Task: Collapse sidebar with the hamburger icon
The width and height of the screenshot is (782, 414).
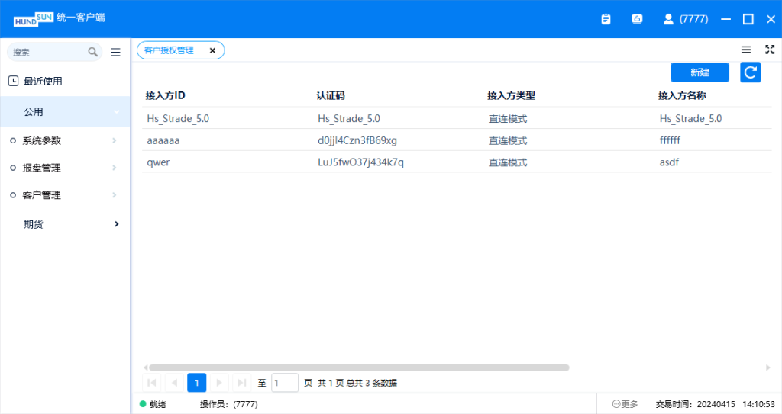Action: coord(115,52)
